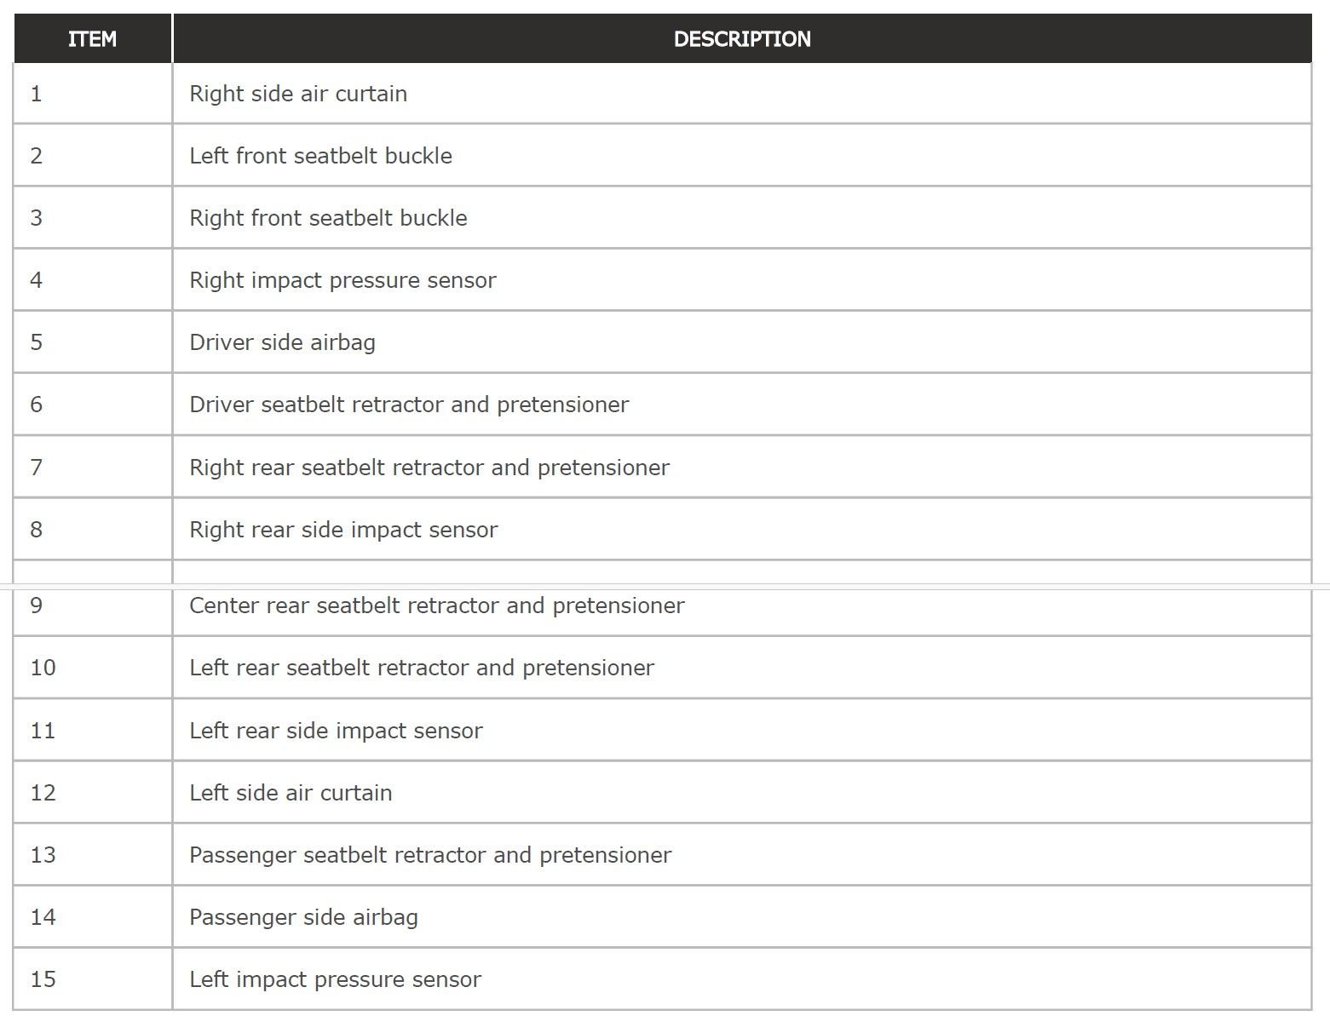Image resolution: width=1330 pixels, height=1033 pixels.
Task: Click the Passenger side airbag description
Action: [303, 917]
